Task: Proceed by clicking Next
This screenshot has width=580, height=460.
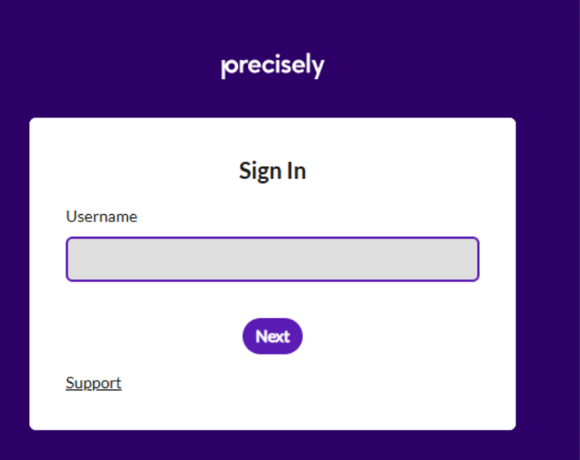Action: point(272,336)
